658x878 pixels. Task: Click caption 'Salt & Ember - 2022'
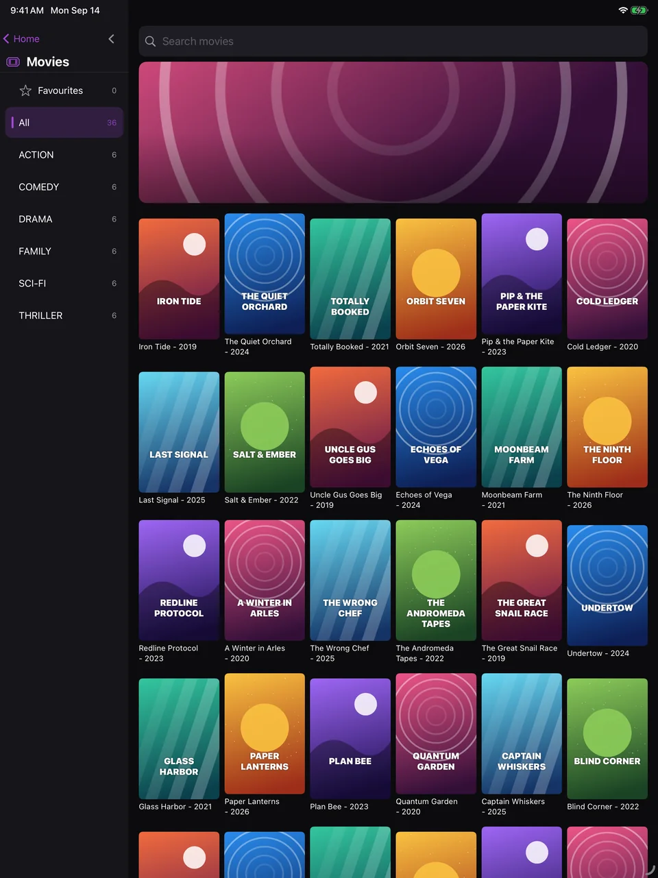pos(262,500)
